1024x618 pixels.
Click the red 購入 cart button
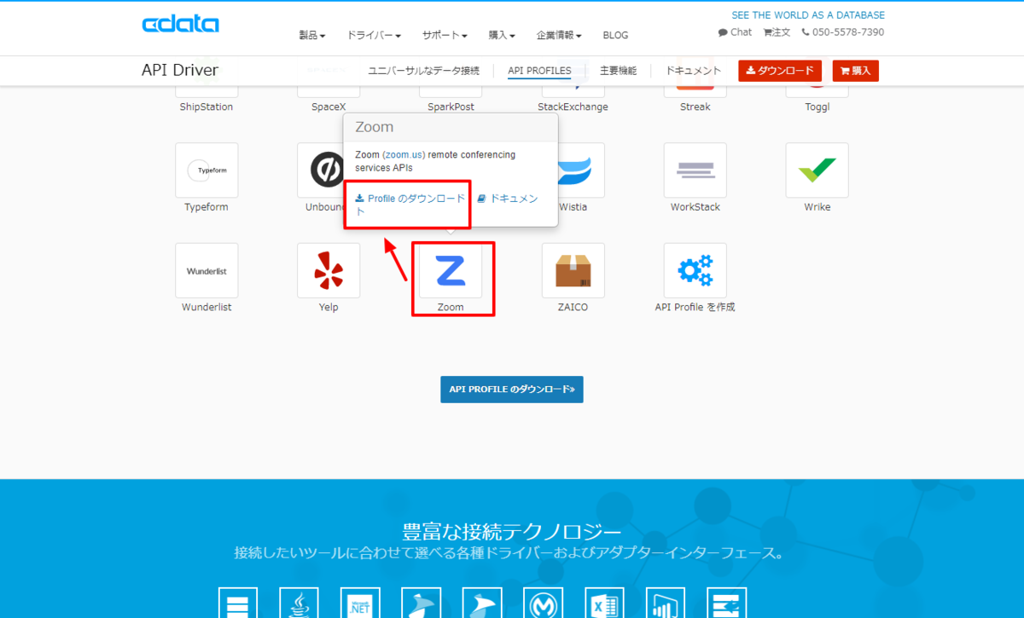[x=855, y=71]
